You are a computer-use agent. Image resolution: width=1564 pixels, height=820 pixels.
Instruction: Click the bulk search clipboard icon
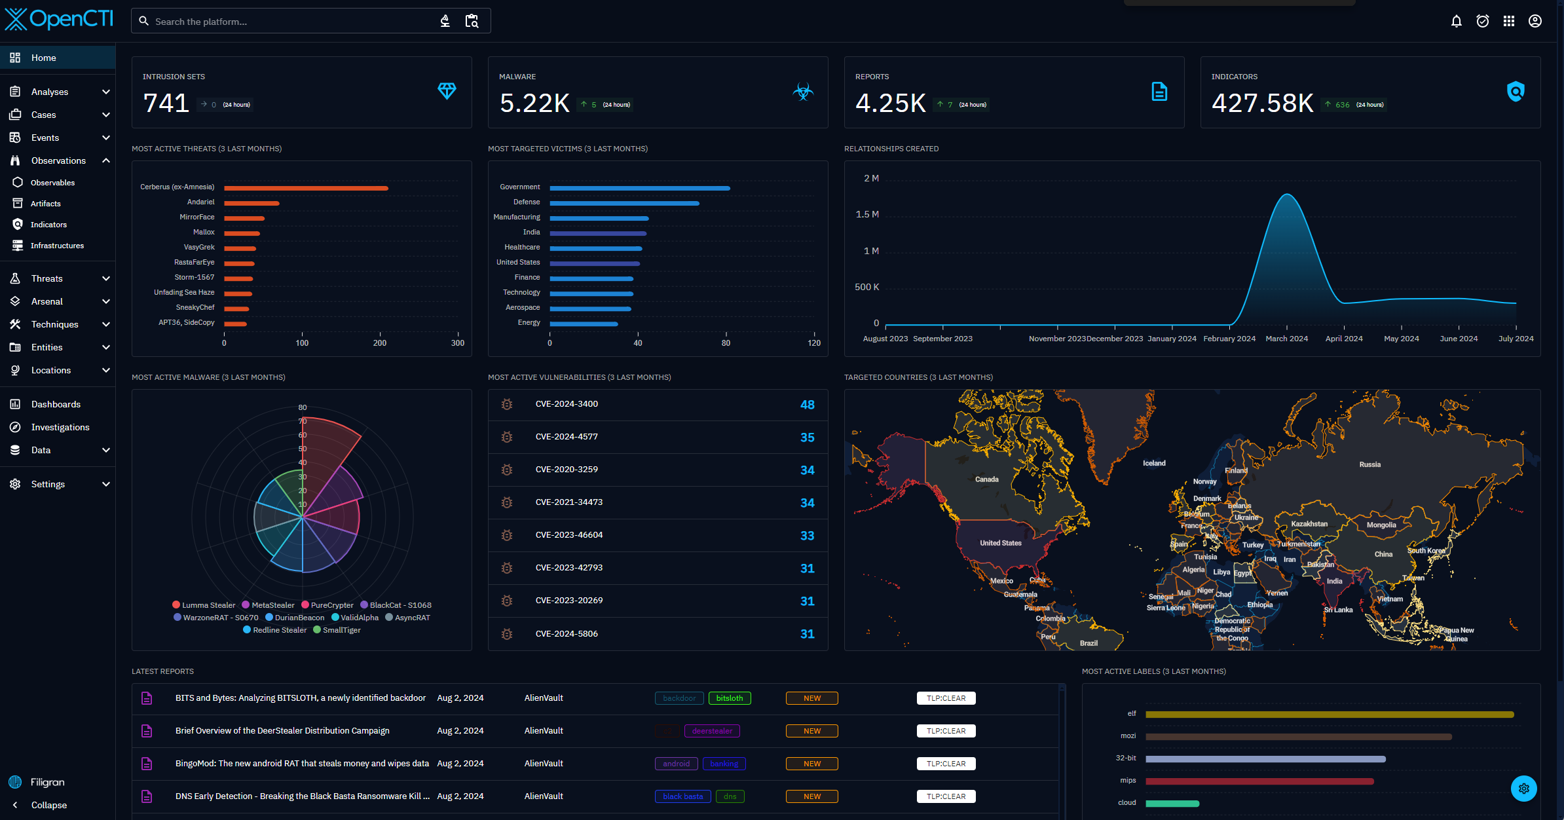pos(472,22)
